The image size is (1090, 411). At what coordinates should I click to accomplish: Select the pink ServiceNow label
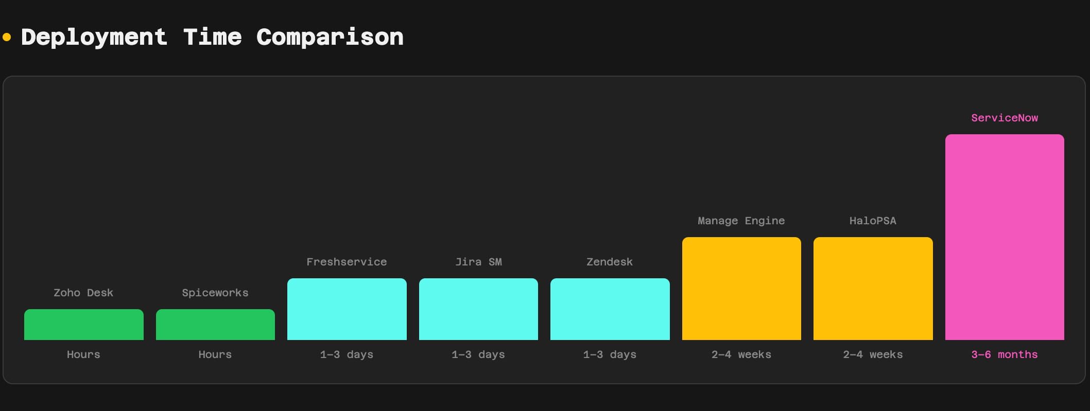coord(1005,118)
